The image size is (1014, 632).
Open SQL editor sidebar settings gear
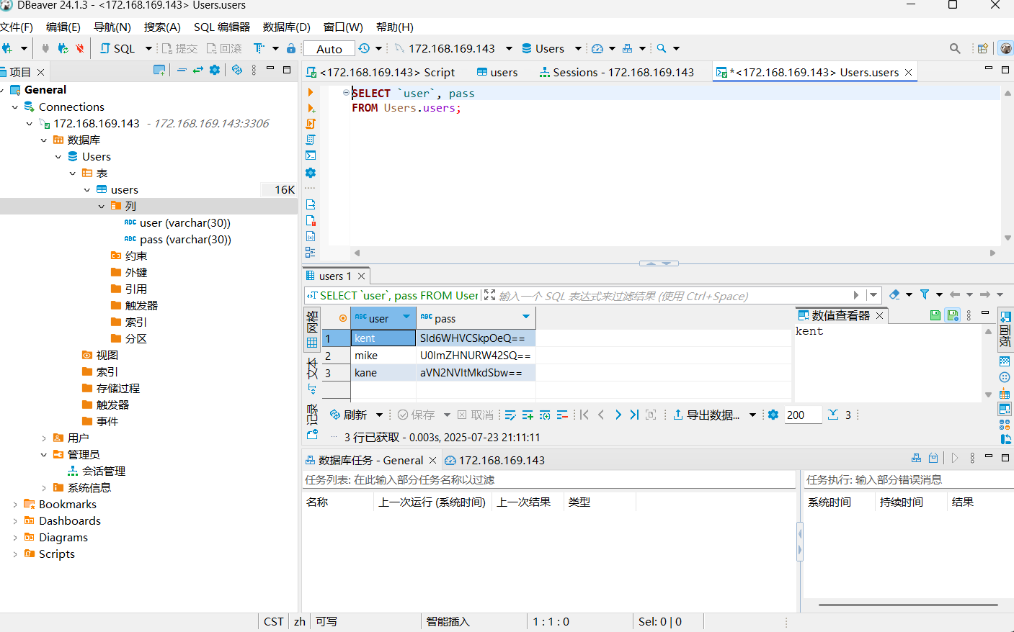pyautogui.click(x=311, y=173)
